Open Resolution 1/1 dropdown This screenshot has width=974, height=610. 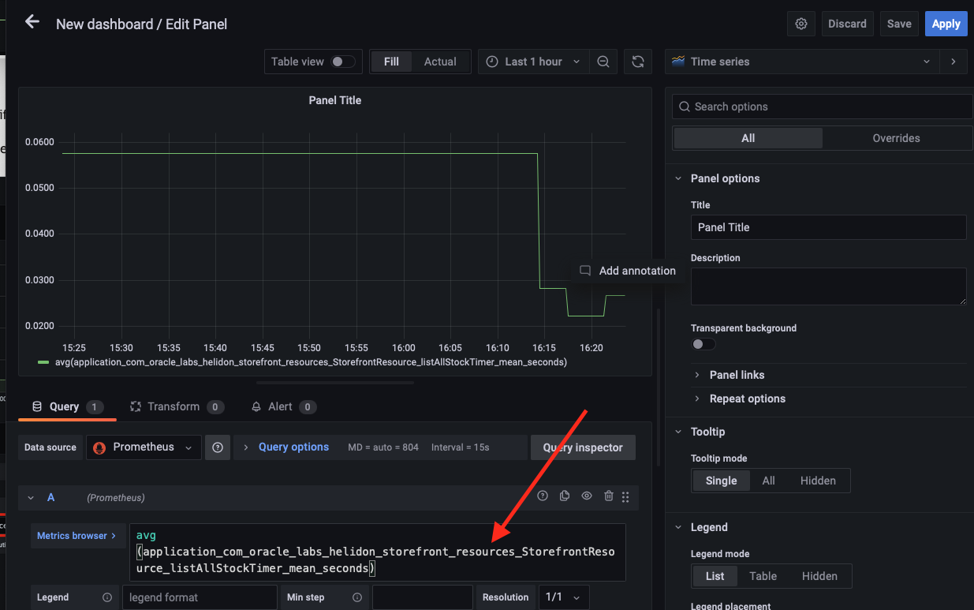[x=563, y=597]
